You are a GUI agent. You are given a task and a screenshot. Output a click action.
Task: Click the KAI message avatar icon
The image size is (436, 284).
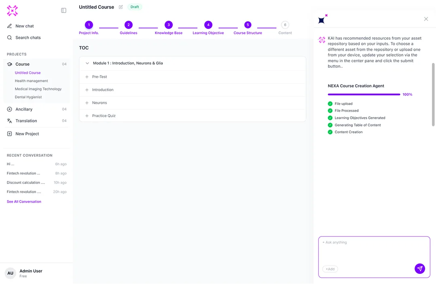(x=322, y=40)
